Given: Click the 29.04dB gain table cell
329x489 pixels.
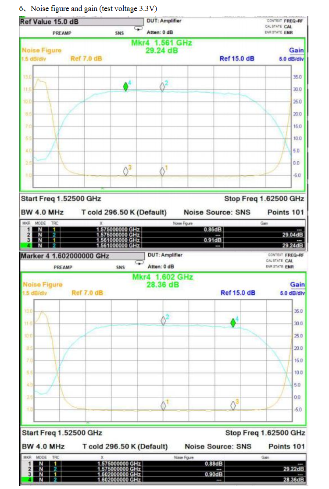Looking at the screenshot, I should coord(293,235).
